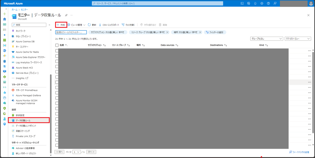The image size is (315, 158).
Task: Sort by the 場所 column
Action: click(141, 45)
